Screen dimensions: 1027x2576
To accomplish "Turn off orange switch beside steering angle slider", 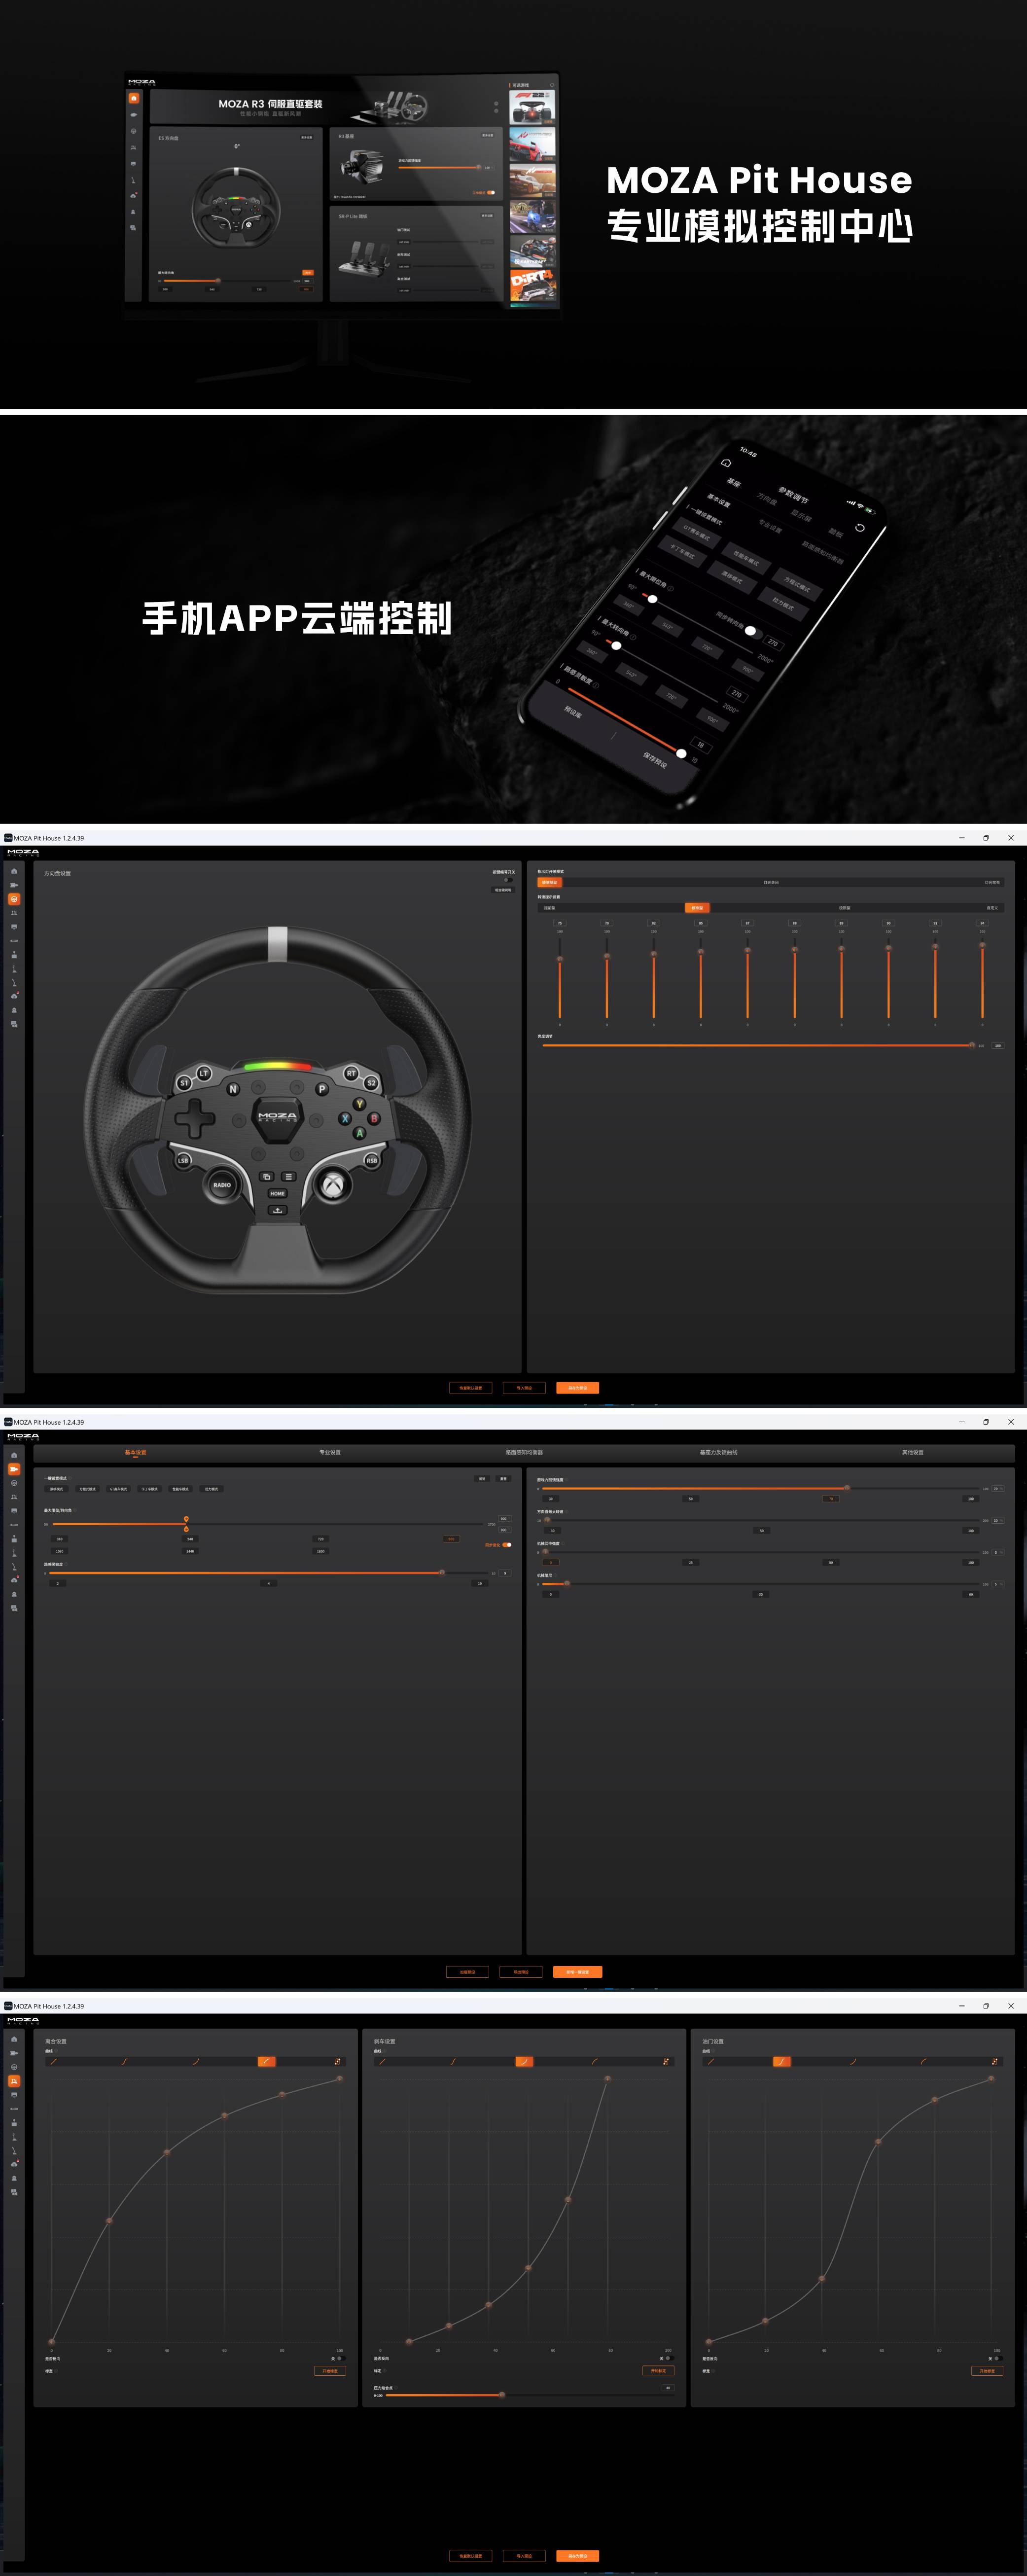I will tap(507, 1545).
